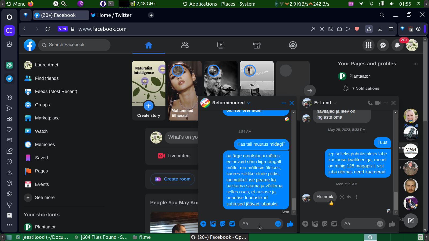
Task: React to the Hommik message
Action: (342, 197)
